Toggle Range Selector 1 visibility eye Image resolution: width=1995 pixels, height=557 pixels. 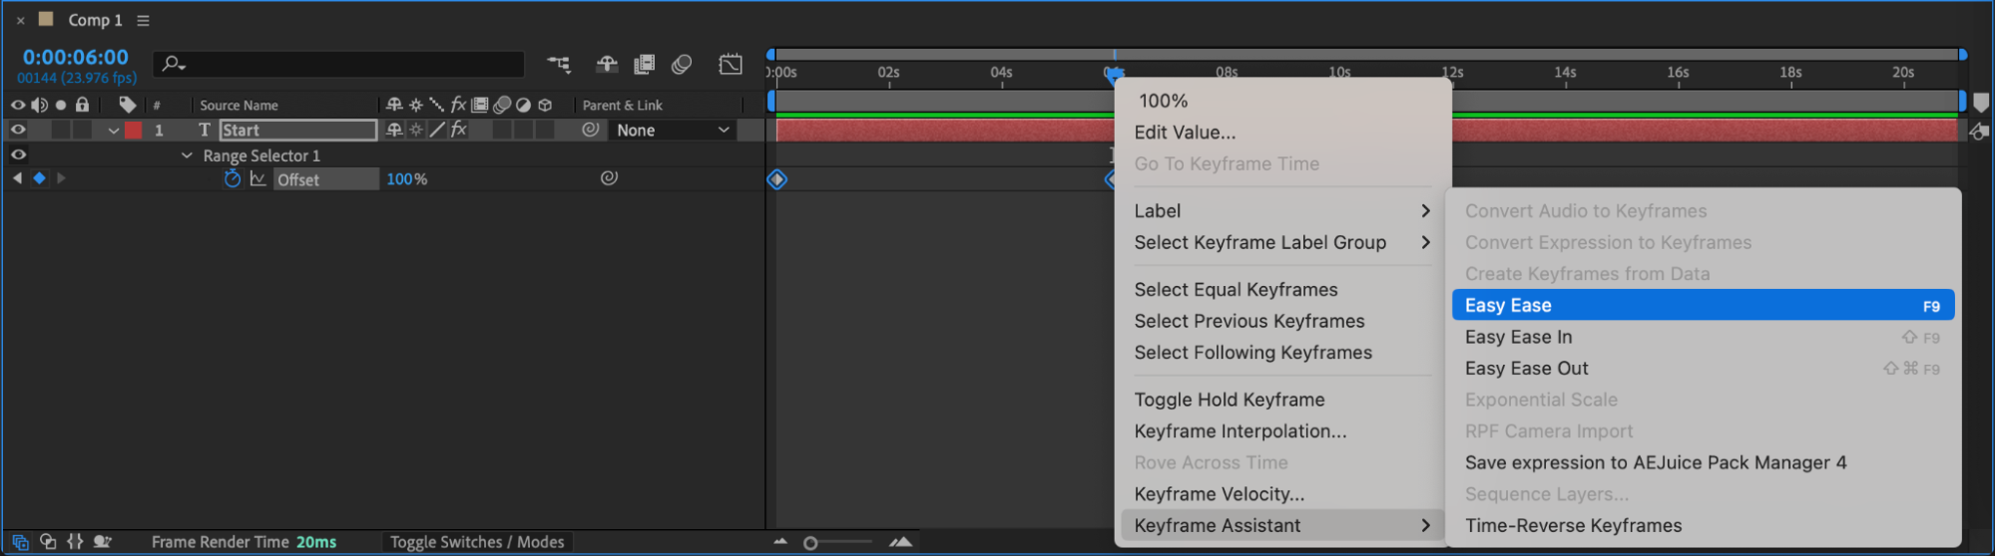[x=18, y=154]
